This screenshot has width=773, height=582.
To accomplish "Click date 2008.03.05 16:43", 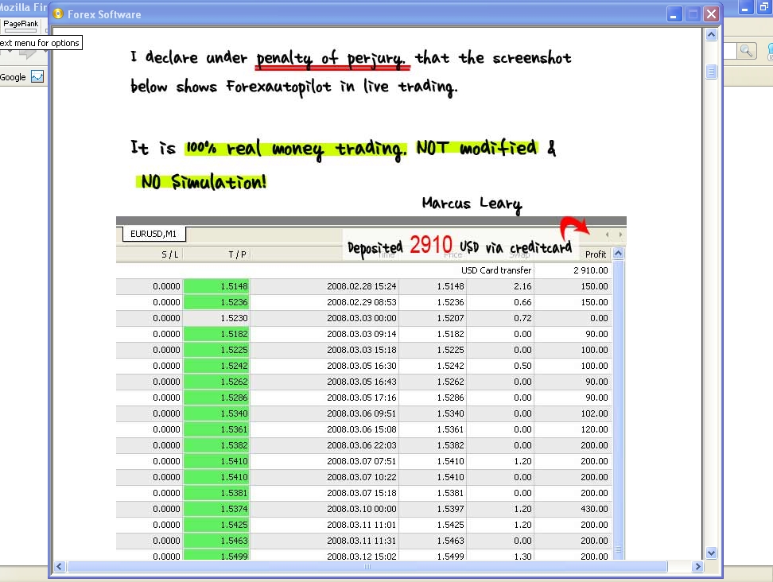I will (x=361, y=382).
